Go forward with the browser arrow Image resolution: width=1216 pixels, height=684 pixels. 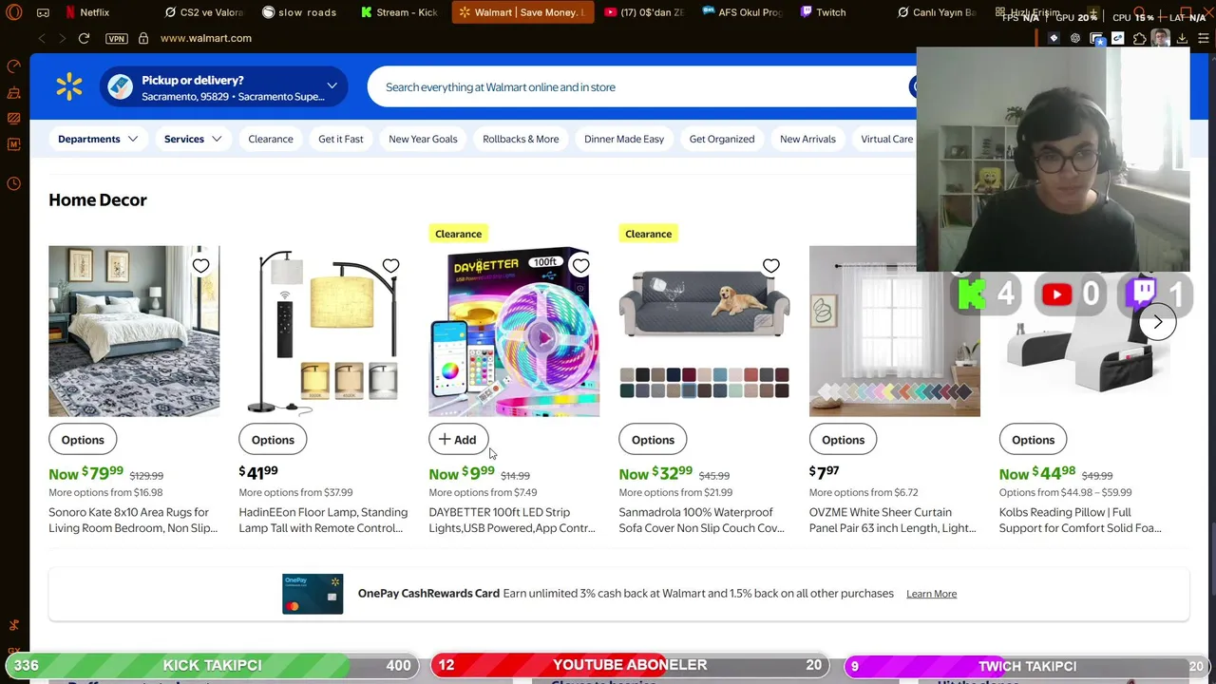62,38
